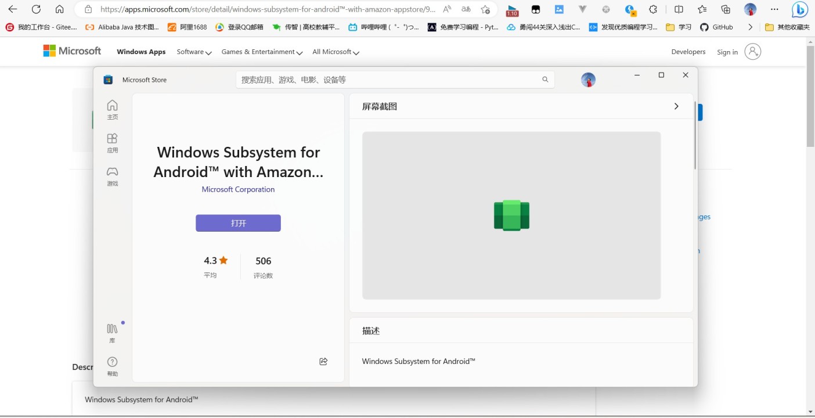Click the Microsoft logo on the web page
This screenshot has width=815, height=418.
click(72, 51)
